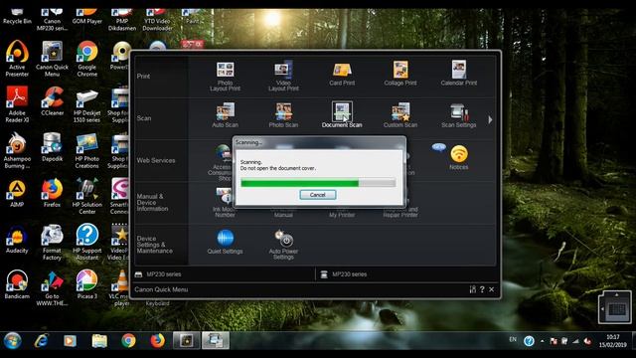Open Photo Layout Print in Canon Quick Menu
The width and height of the screenshot is (636, 358).
(226, 77)
